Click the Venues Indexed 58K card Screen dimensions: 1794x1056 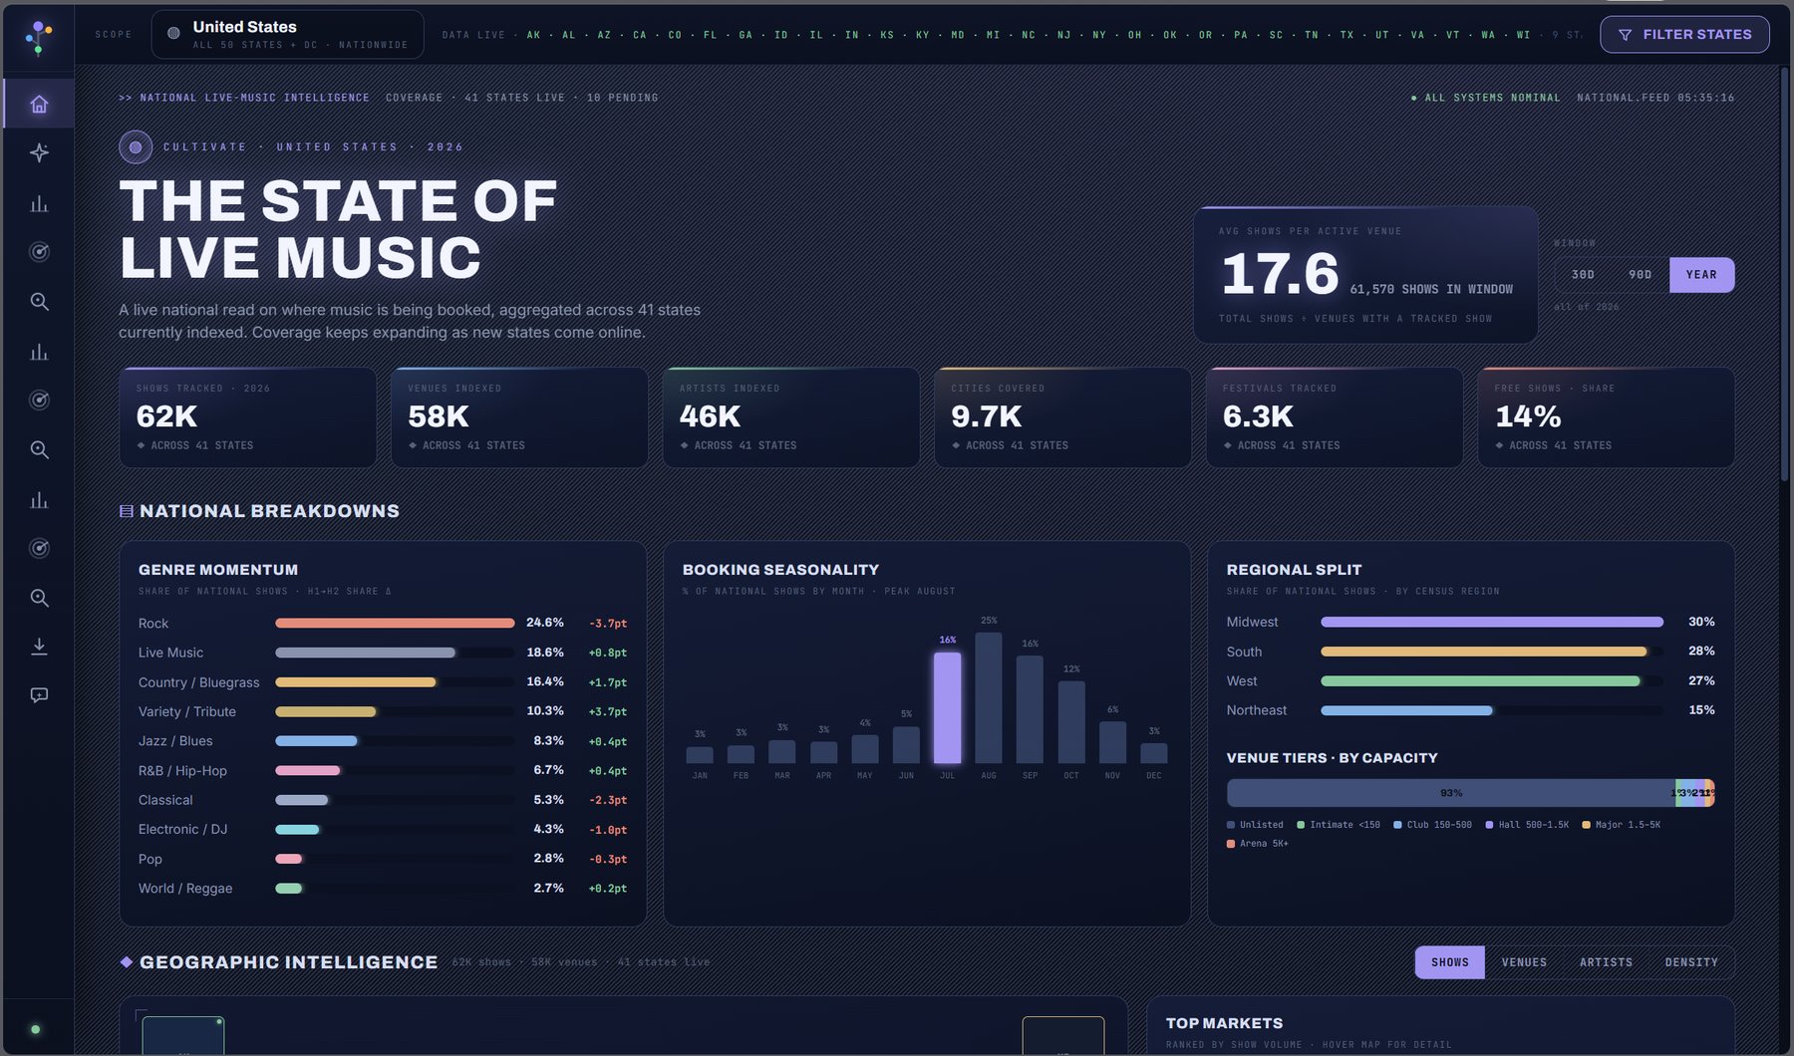519,417
